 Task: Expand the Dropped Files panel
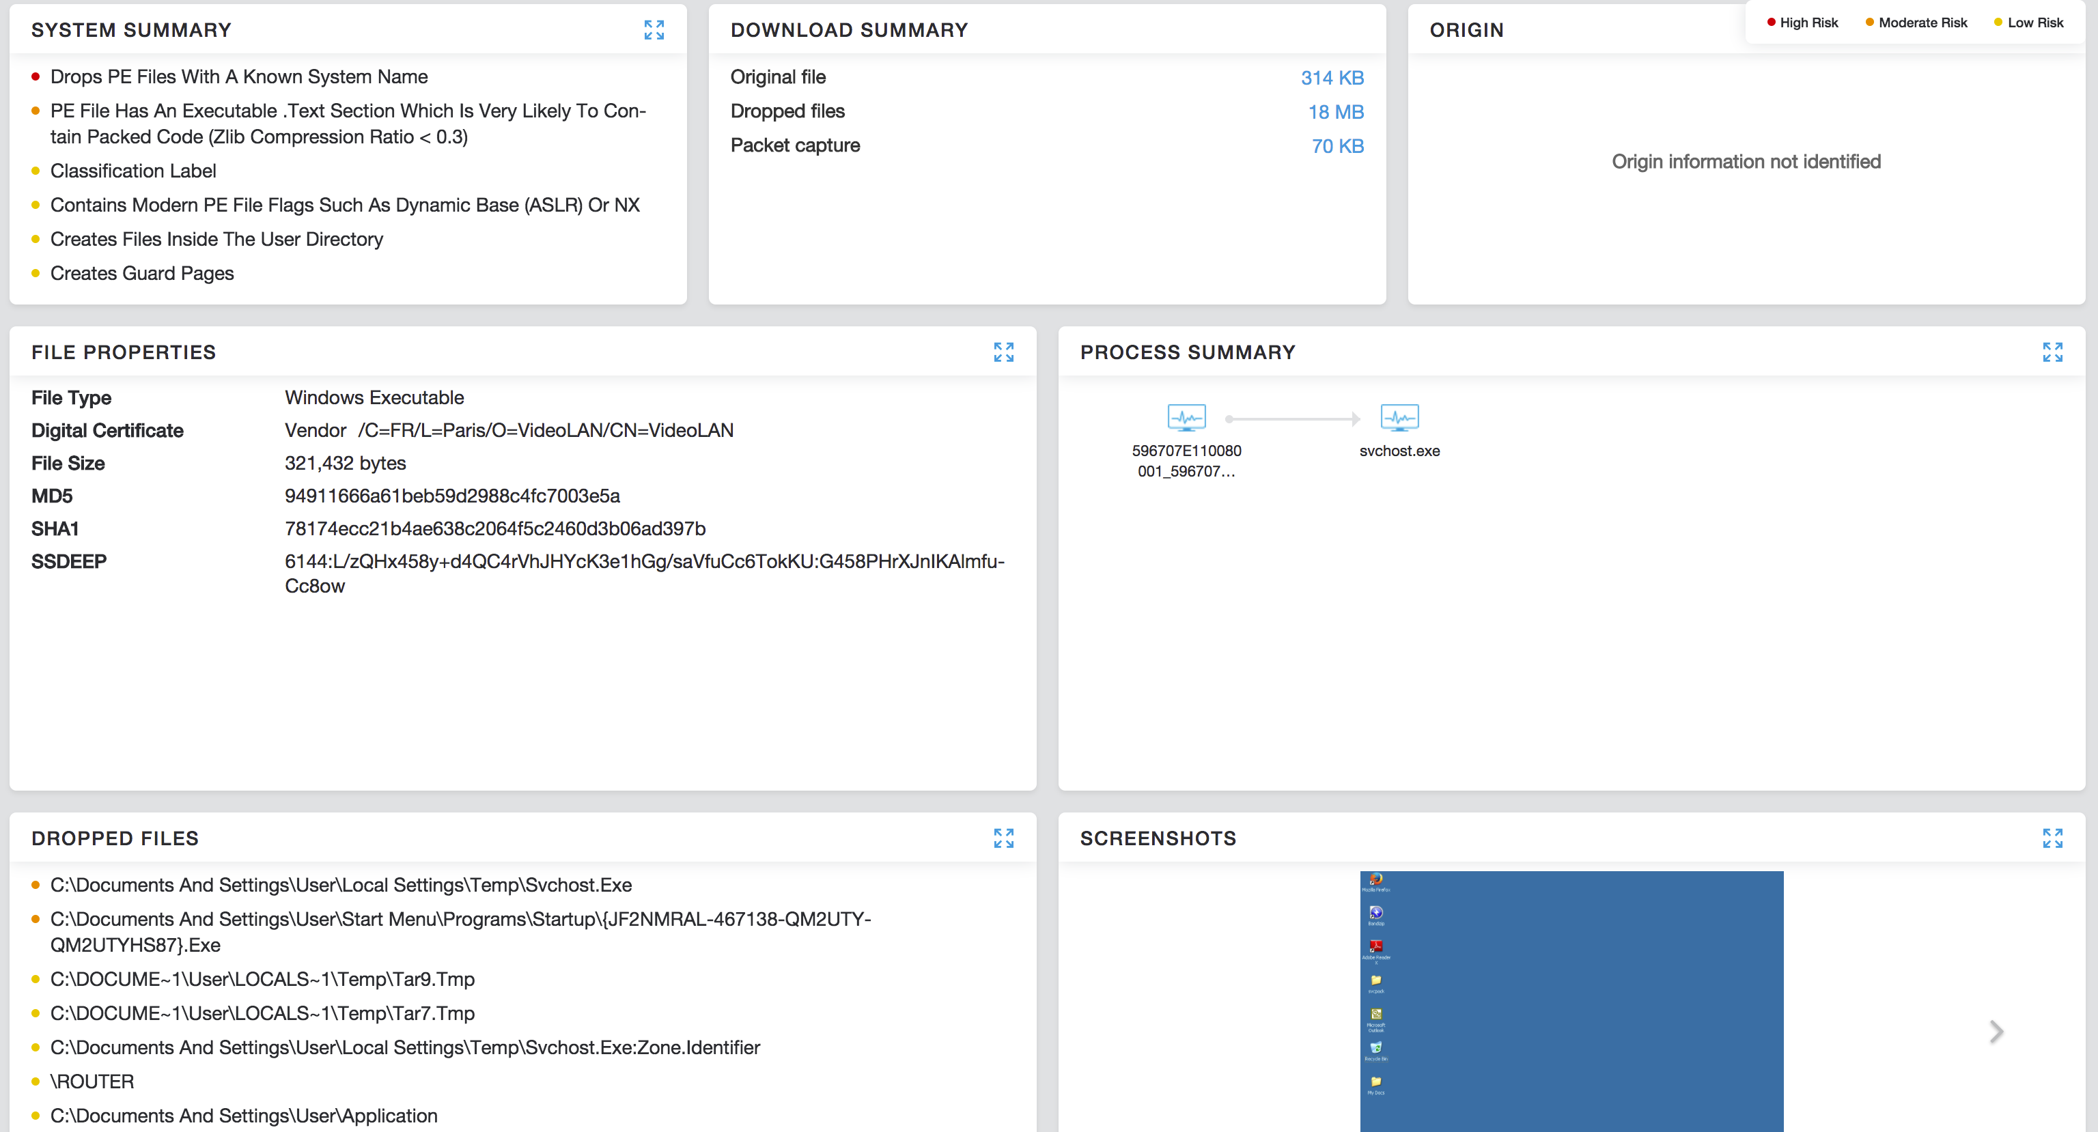[x=1003, y=838]
